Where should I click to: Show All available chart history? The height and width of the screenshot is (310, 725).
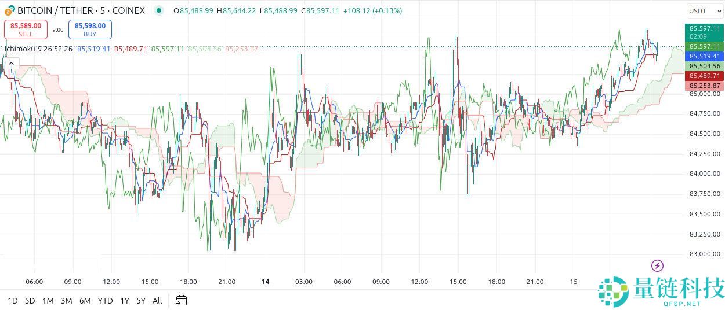click(157, 301)
